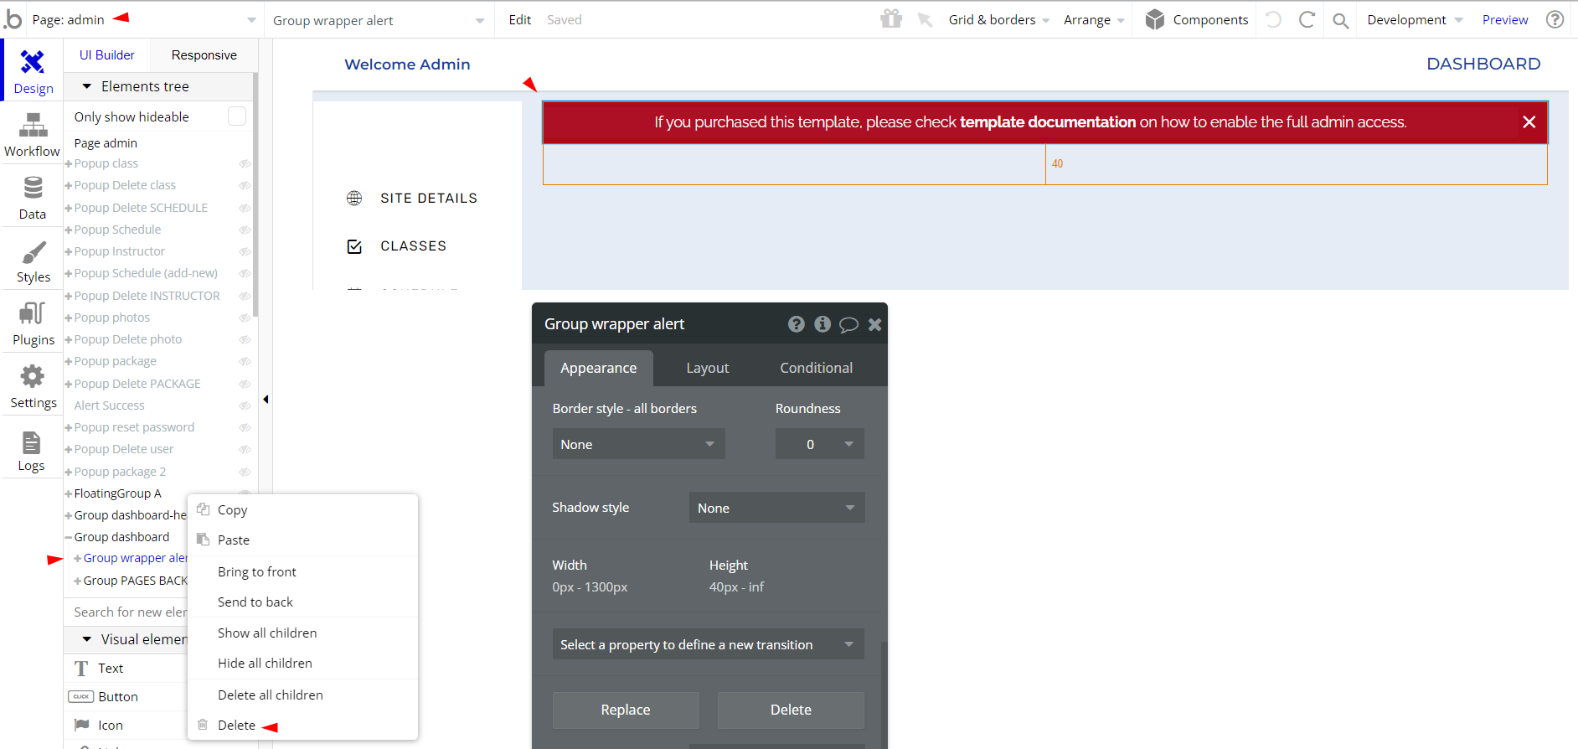The width and height of the screenshot is (1578, 749).
Task: Choose Delete in context menu
Action: coord(302,725)
